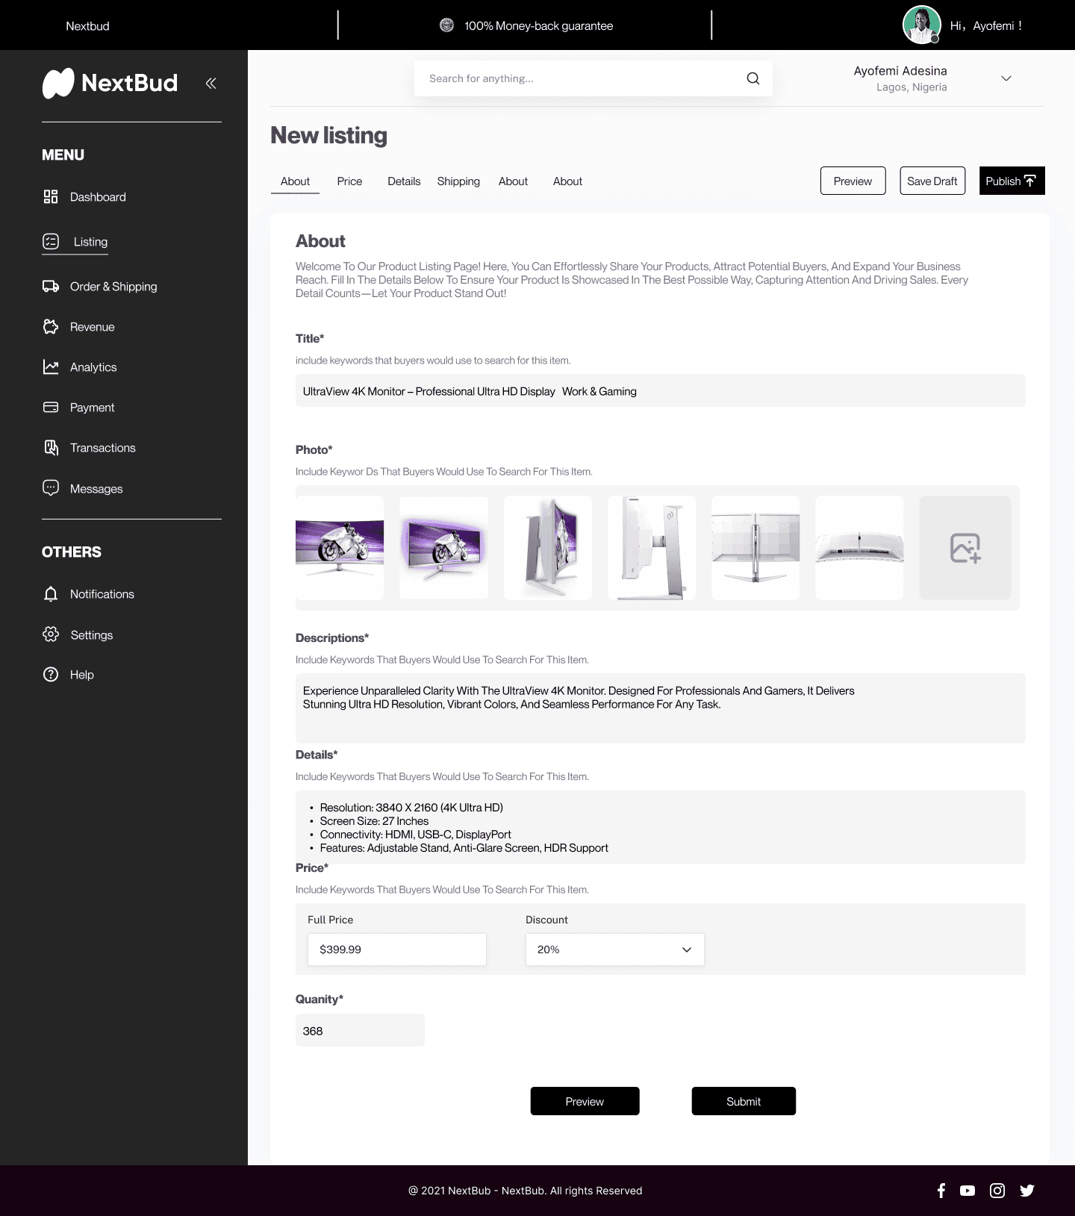The image size is (1075, 1216).
Task: Open Notifications in the sidebar
Action: 102,594
